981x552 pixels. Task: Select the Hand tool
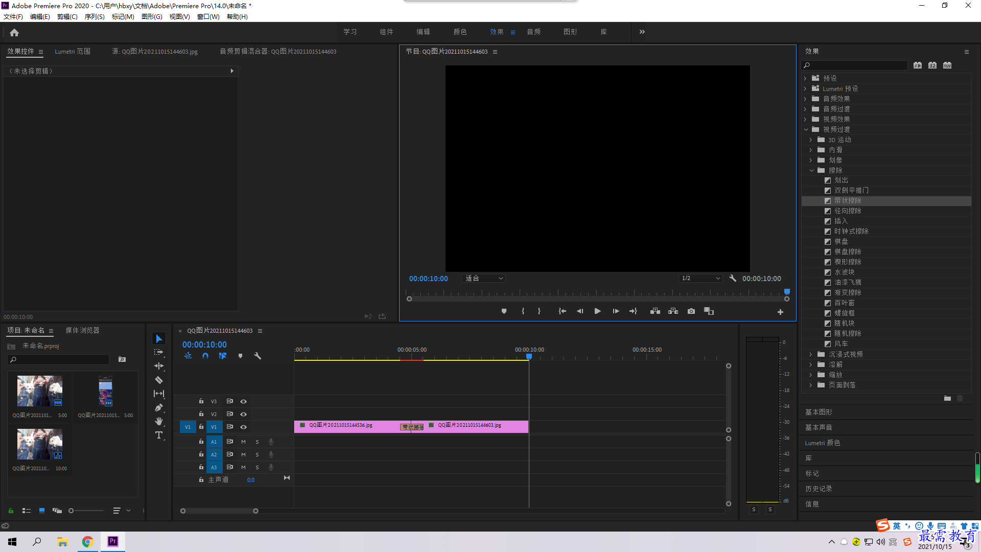[x=159, y=421]
